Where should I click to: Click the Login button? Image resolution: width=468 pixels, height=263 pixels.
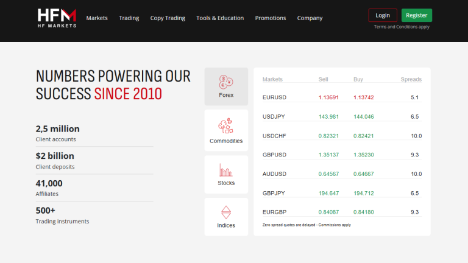point(383,15)
